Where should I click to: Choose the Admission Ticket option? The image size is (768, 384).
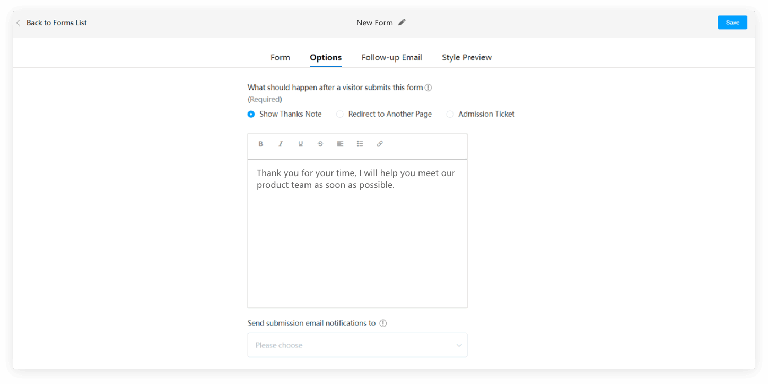point(450,114)
